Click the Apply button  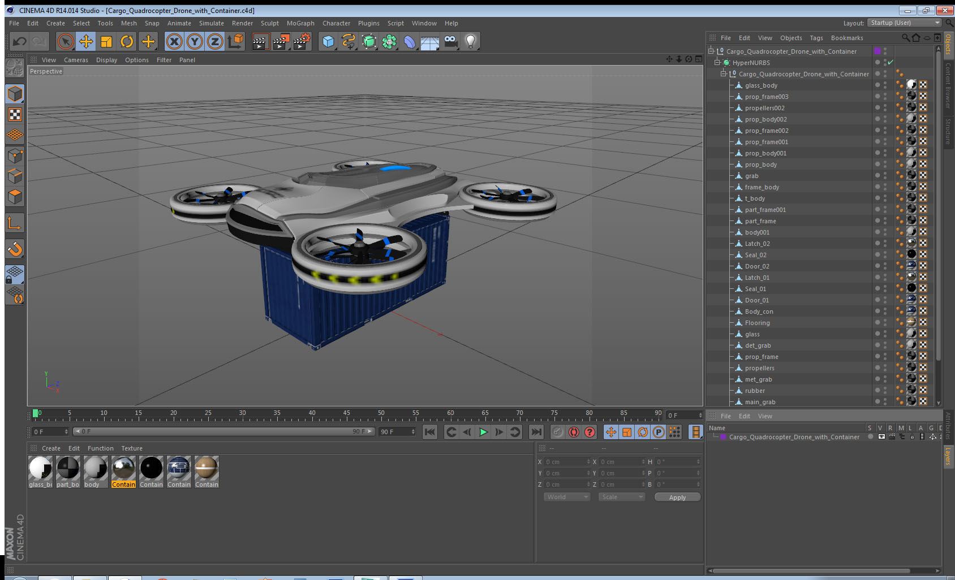(677, 497)
